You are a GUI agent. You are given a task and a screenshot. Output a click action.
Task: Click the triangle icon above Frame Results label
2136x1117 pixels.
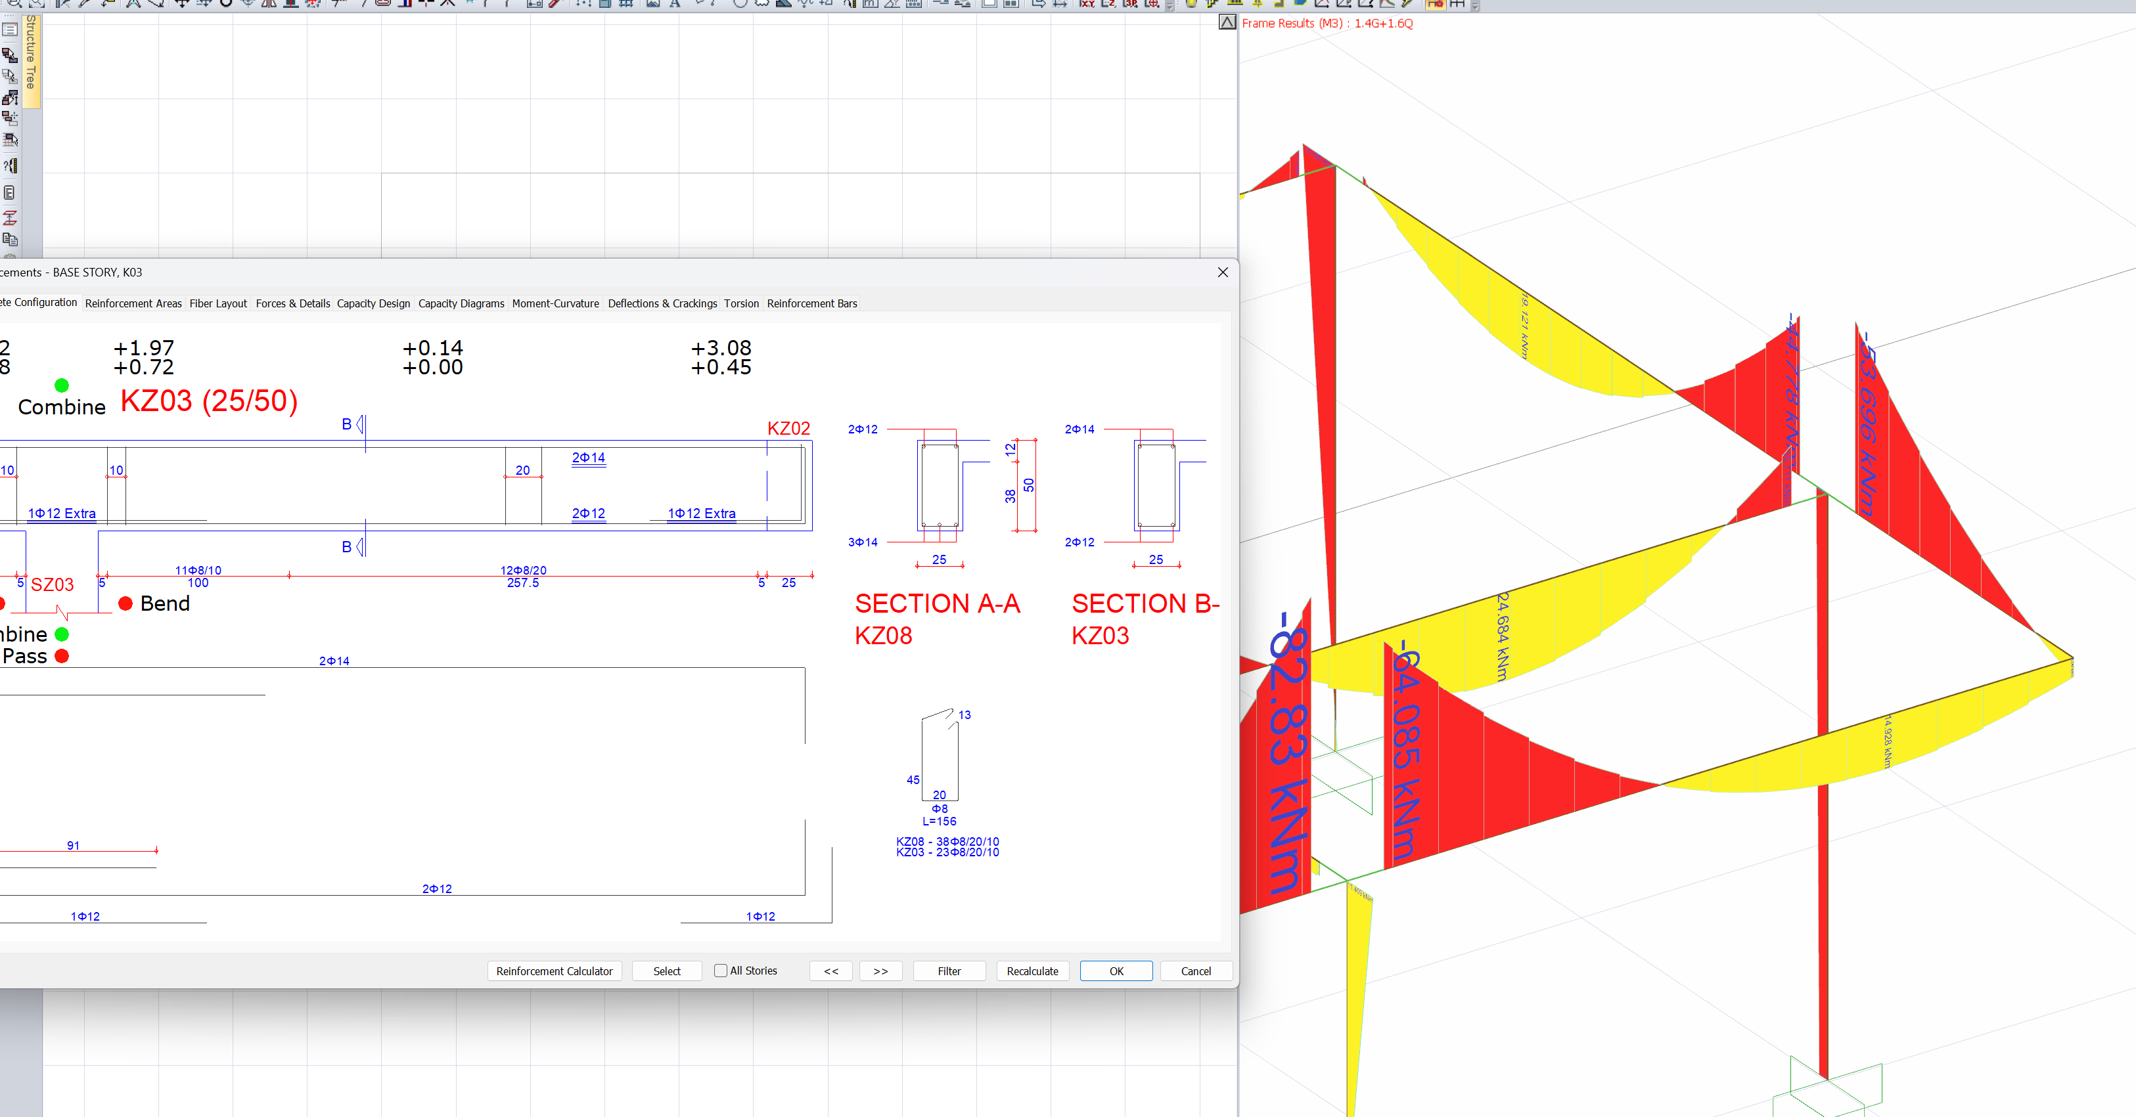click(1227, 22)
